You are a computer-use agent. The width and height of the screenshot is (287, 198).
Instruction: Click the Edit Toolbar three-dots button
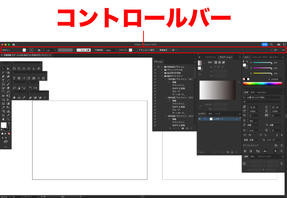[5, 147]
